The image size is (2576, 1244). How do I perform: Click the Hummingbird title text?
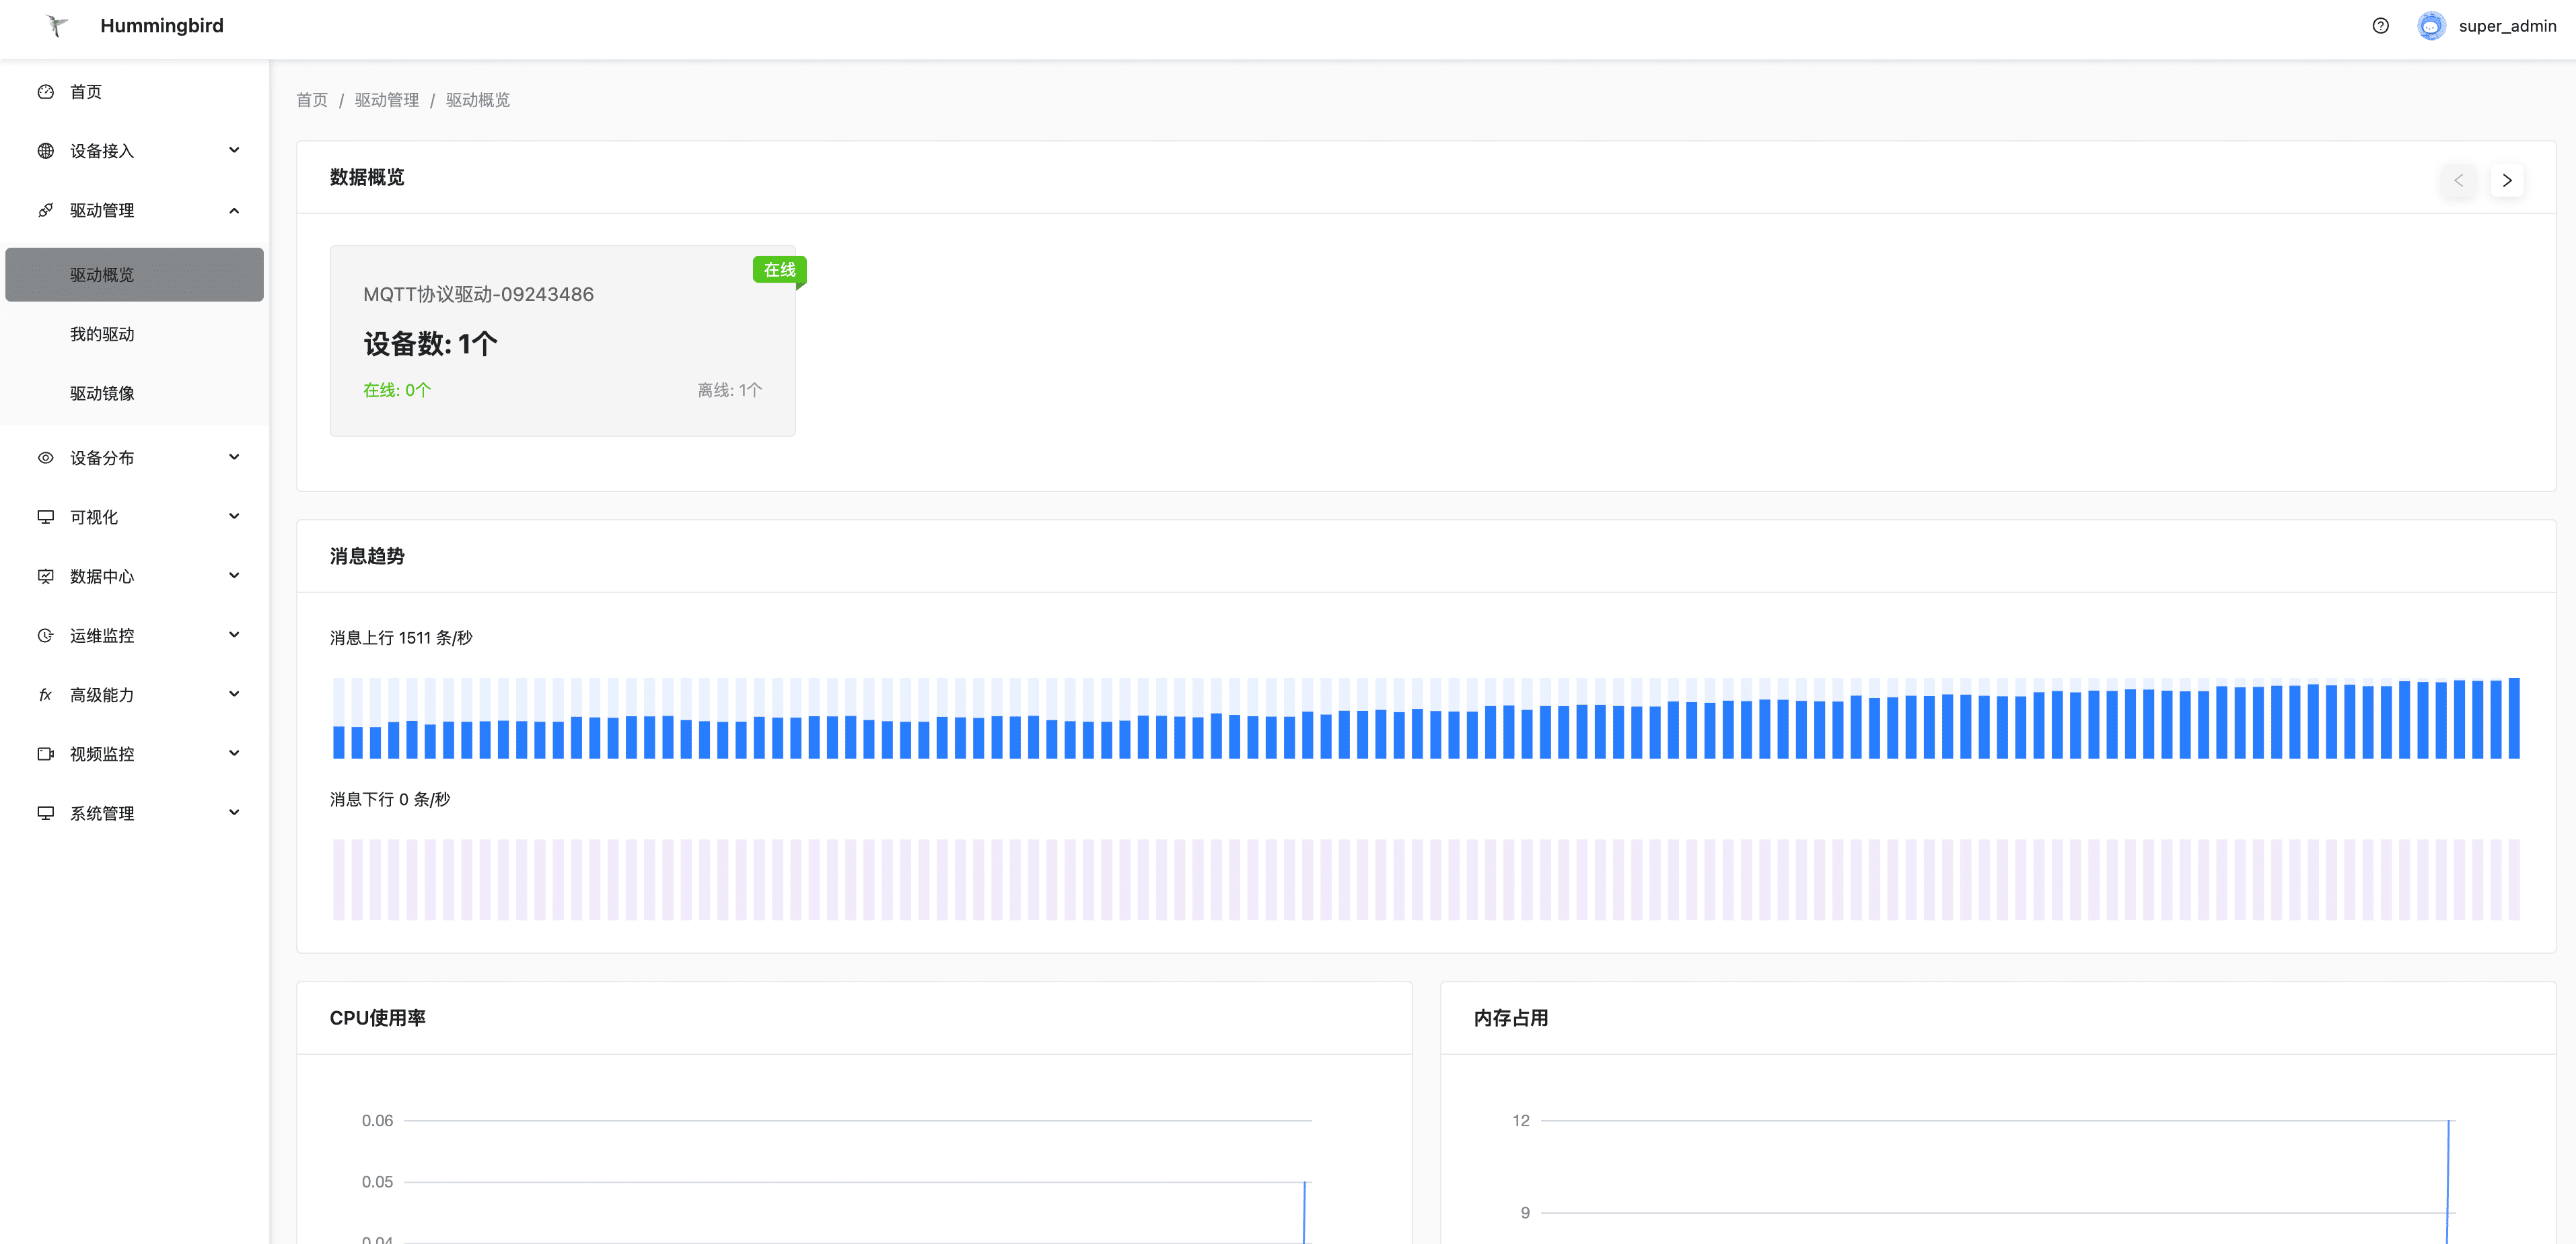click(x=162, y=26)
